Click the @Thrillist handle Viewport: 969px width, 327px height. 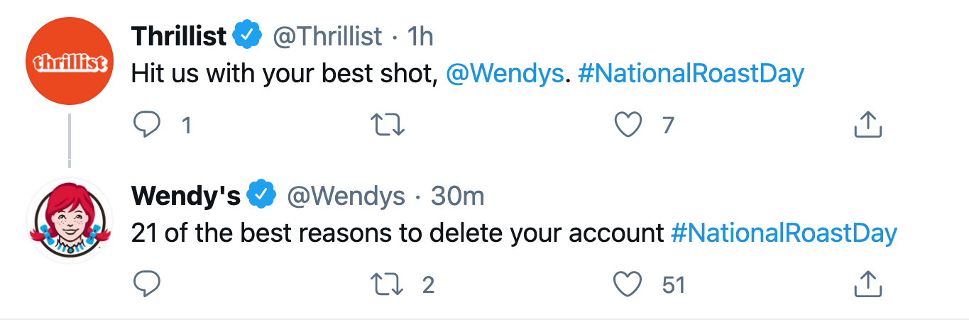327,36
